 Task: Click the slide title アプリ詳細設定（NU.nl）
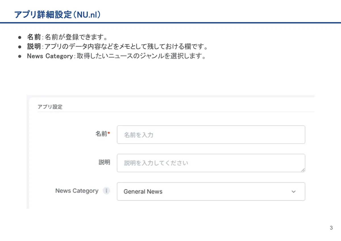point(58,15)
